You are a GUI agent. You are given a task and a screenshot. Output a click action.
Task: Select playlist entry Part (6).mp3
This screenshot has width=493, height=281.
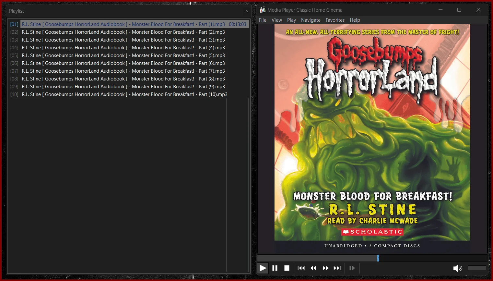click(x=129, y=63)
